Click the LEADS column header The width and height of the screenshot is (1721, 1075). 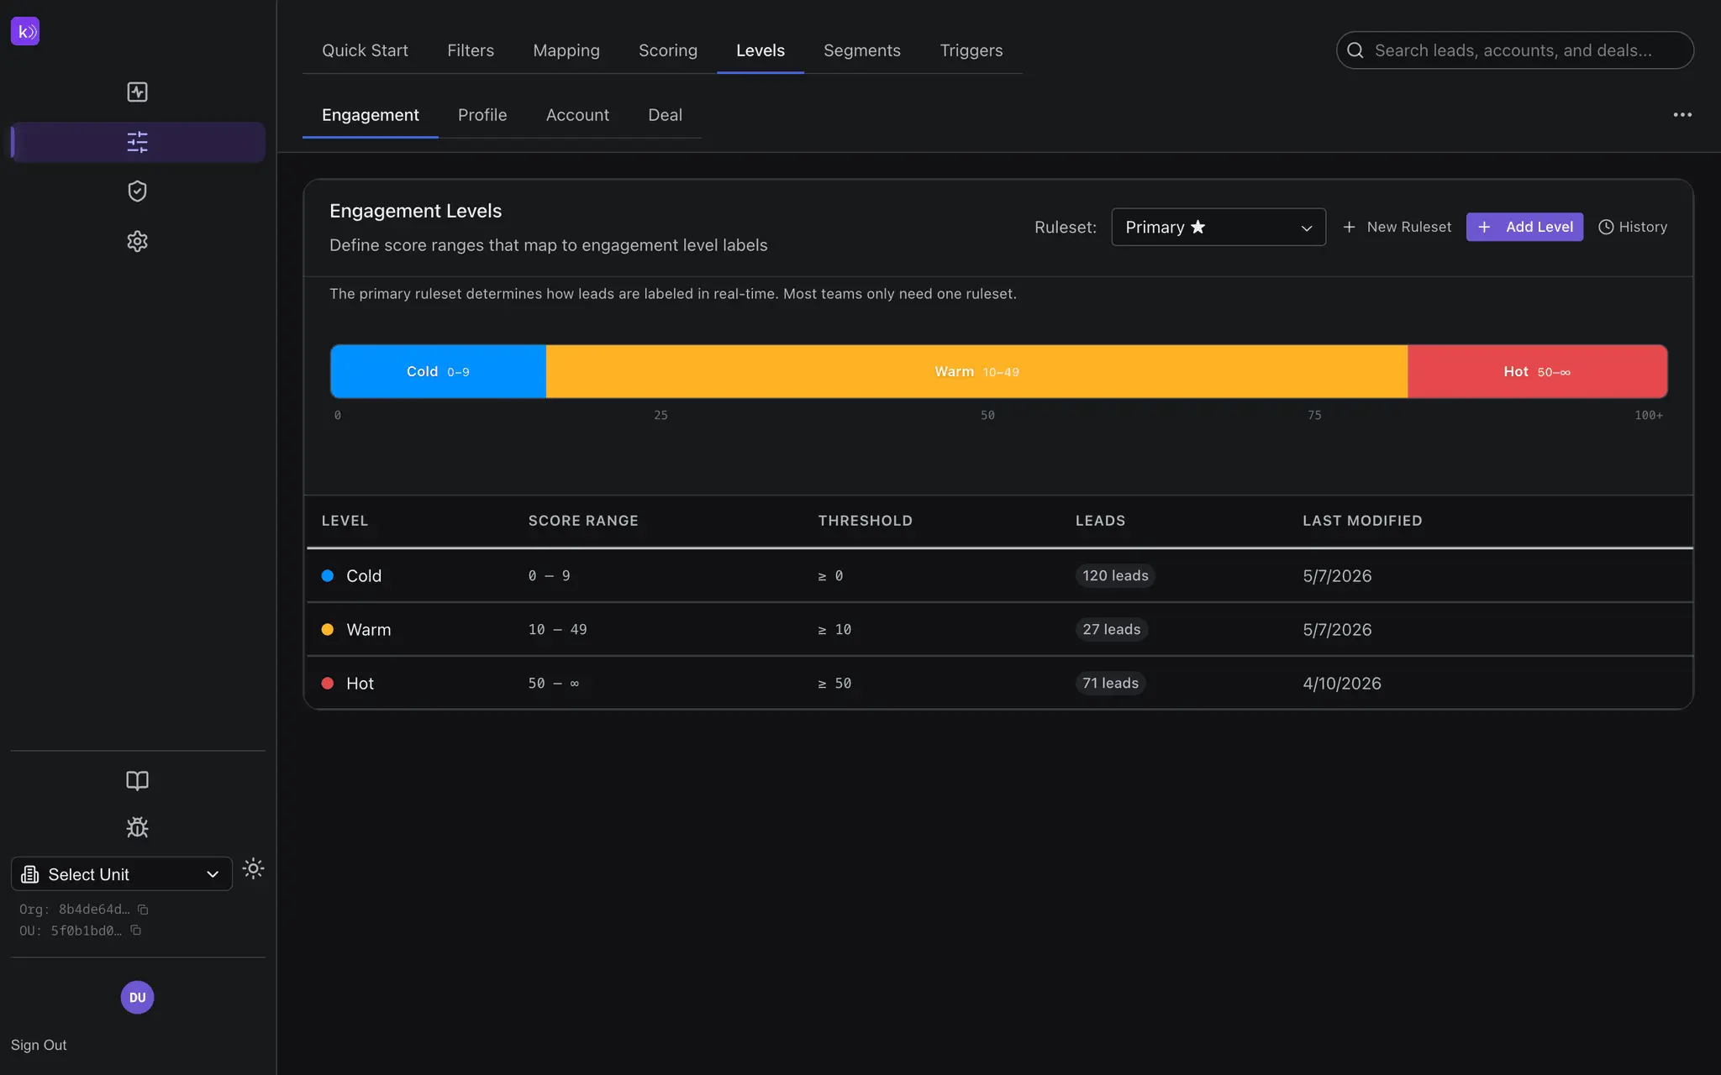(x=1100, y=521)
